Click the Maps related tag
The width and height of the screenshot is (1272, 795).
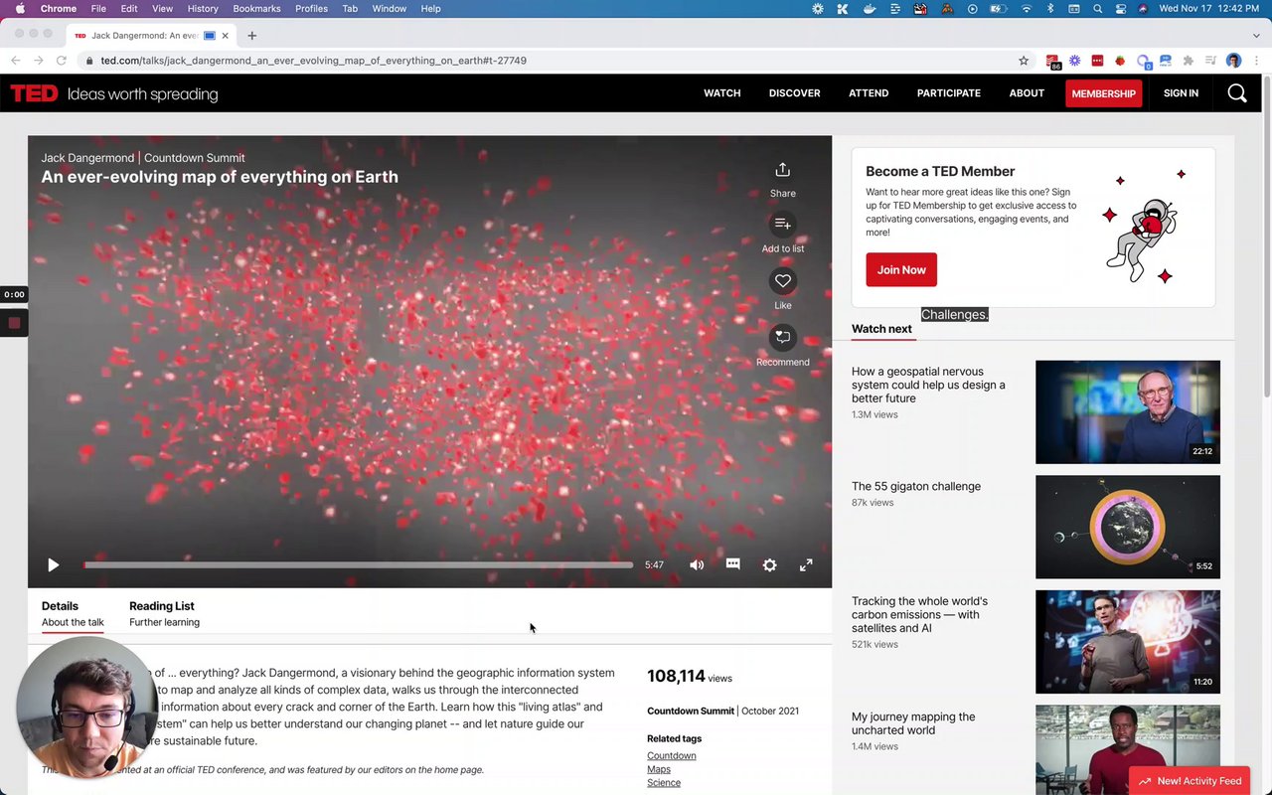coord(659,769)
